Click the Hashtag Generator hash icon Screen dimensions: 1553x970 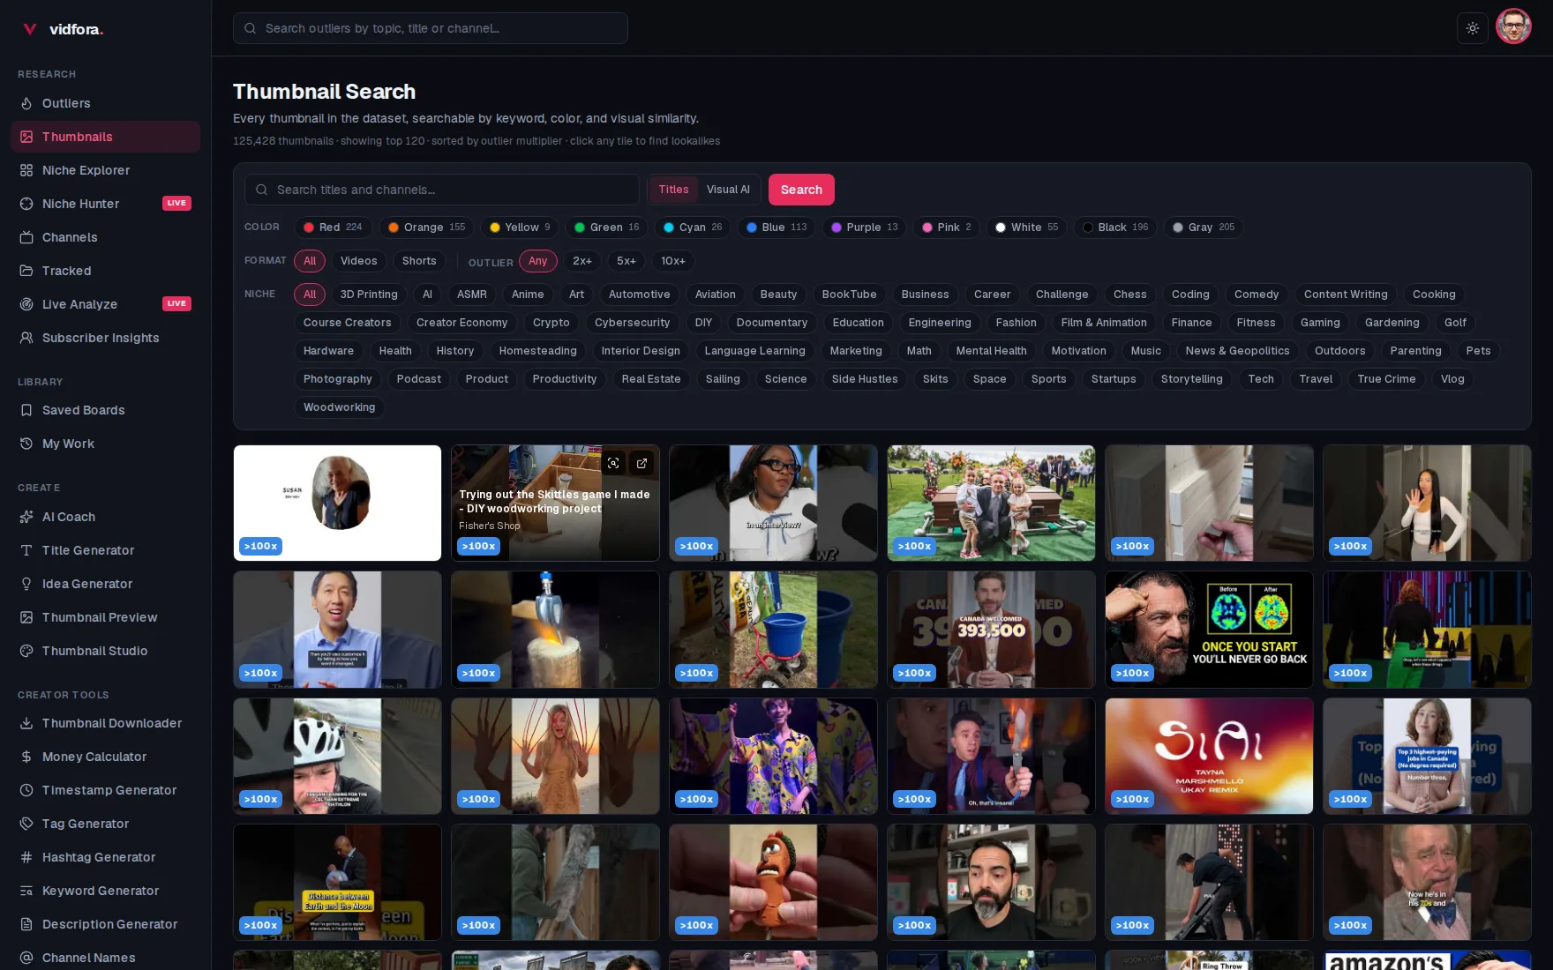click(26, 857)
